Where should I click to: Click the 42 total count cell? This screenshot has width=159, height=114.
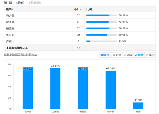click(78, 48)
